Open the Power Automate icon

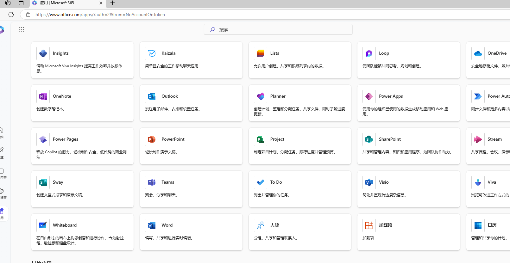[x=478, y=96]
